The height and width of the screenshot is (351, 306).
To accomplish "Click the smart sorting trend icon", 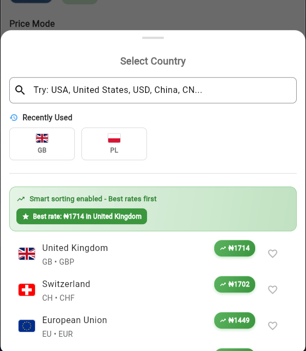I will click(21, 199).
